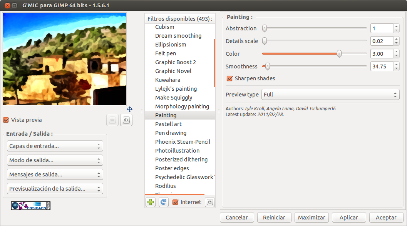Select the Graphic Boost 2 filter
Viewport: 407px width, 226px height.
(176, 62)
